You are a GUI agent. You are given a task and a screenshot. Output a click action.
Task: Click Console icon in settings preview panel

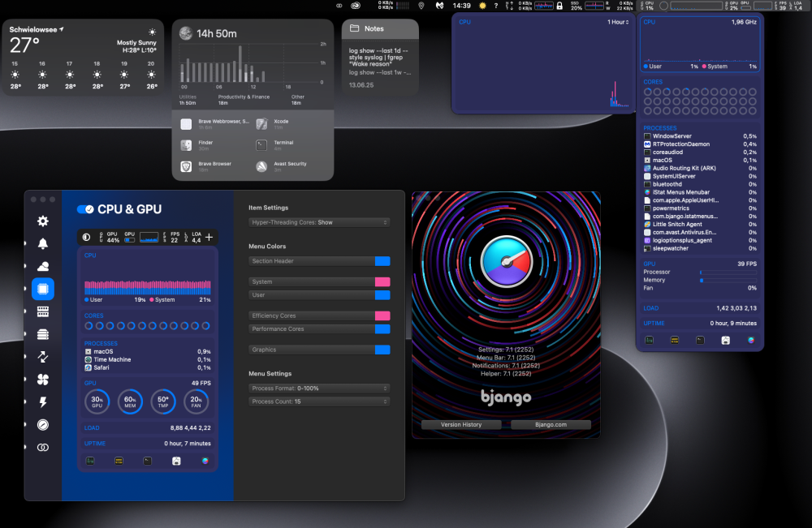[x=119, y=461]
